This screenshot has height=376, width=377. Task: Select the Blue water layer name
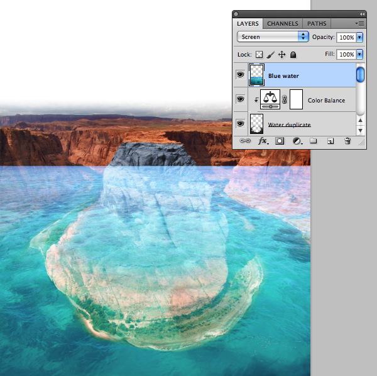283,76
